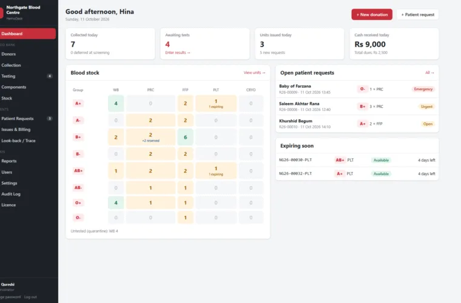Click the Open status badge

pos(428,124)
